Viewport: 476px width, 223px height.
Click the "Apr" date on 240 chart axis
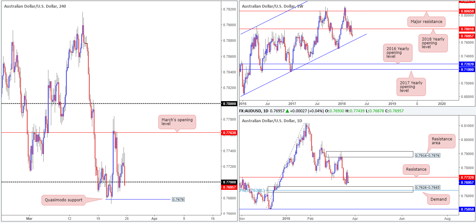pos(154,219)
